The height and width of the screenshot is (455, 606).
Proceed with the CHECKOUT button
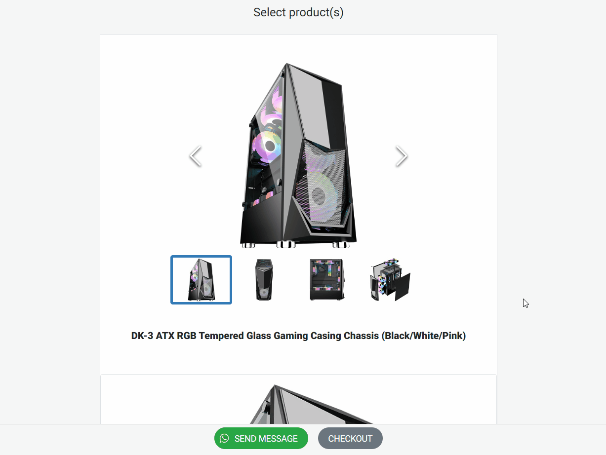(350, 438)
